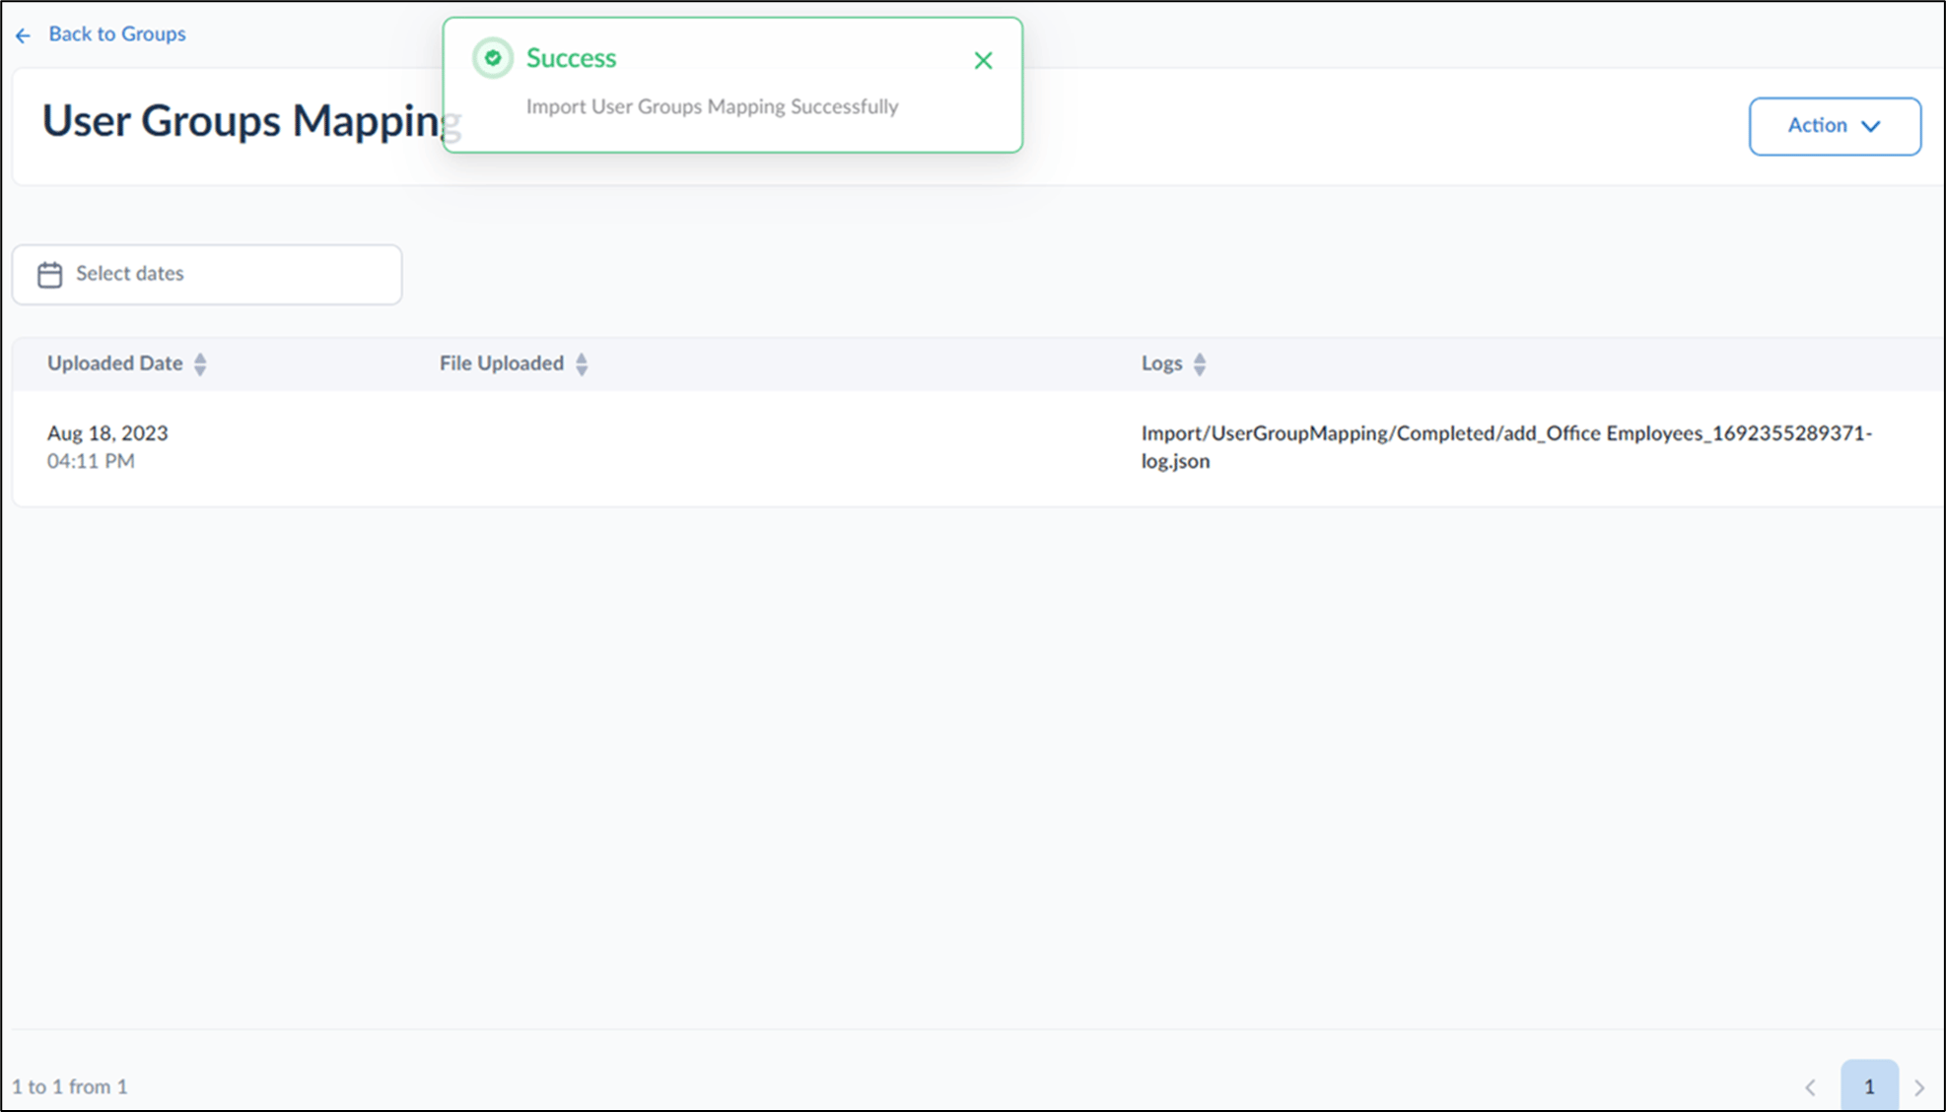Go to pagination page 1

click(1869, 1086)
